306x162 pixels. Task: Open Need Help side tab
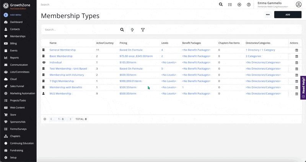[303, 87]
